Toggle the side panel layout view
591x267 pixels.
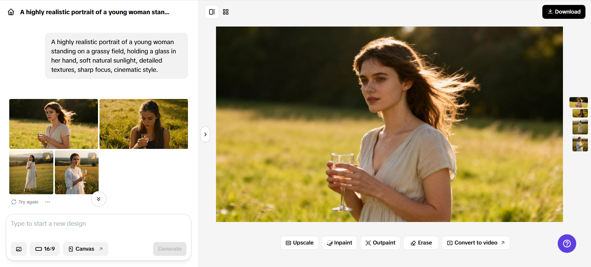tap(212, 12)
